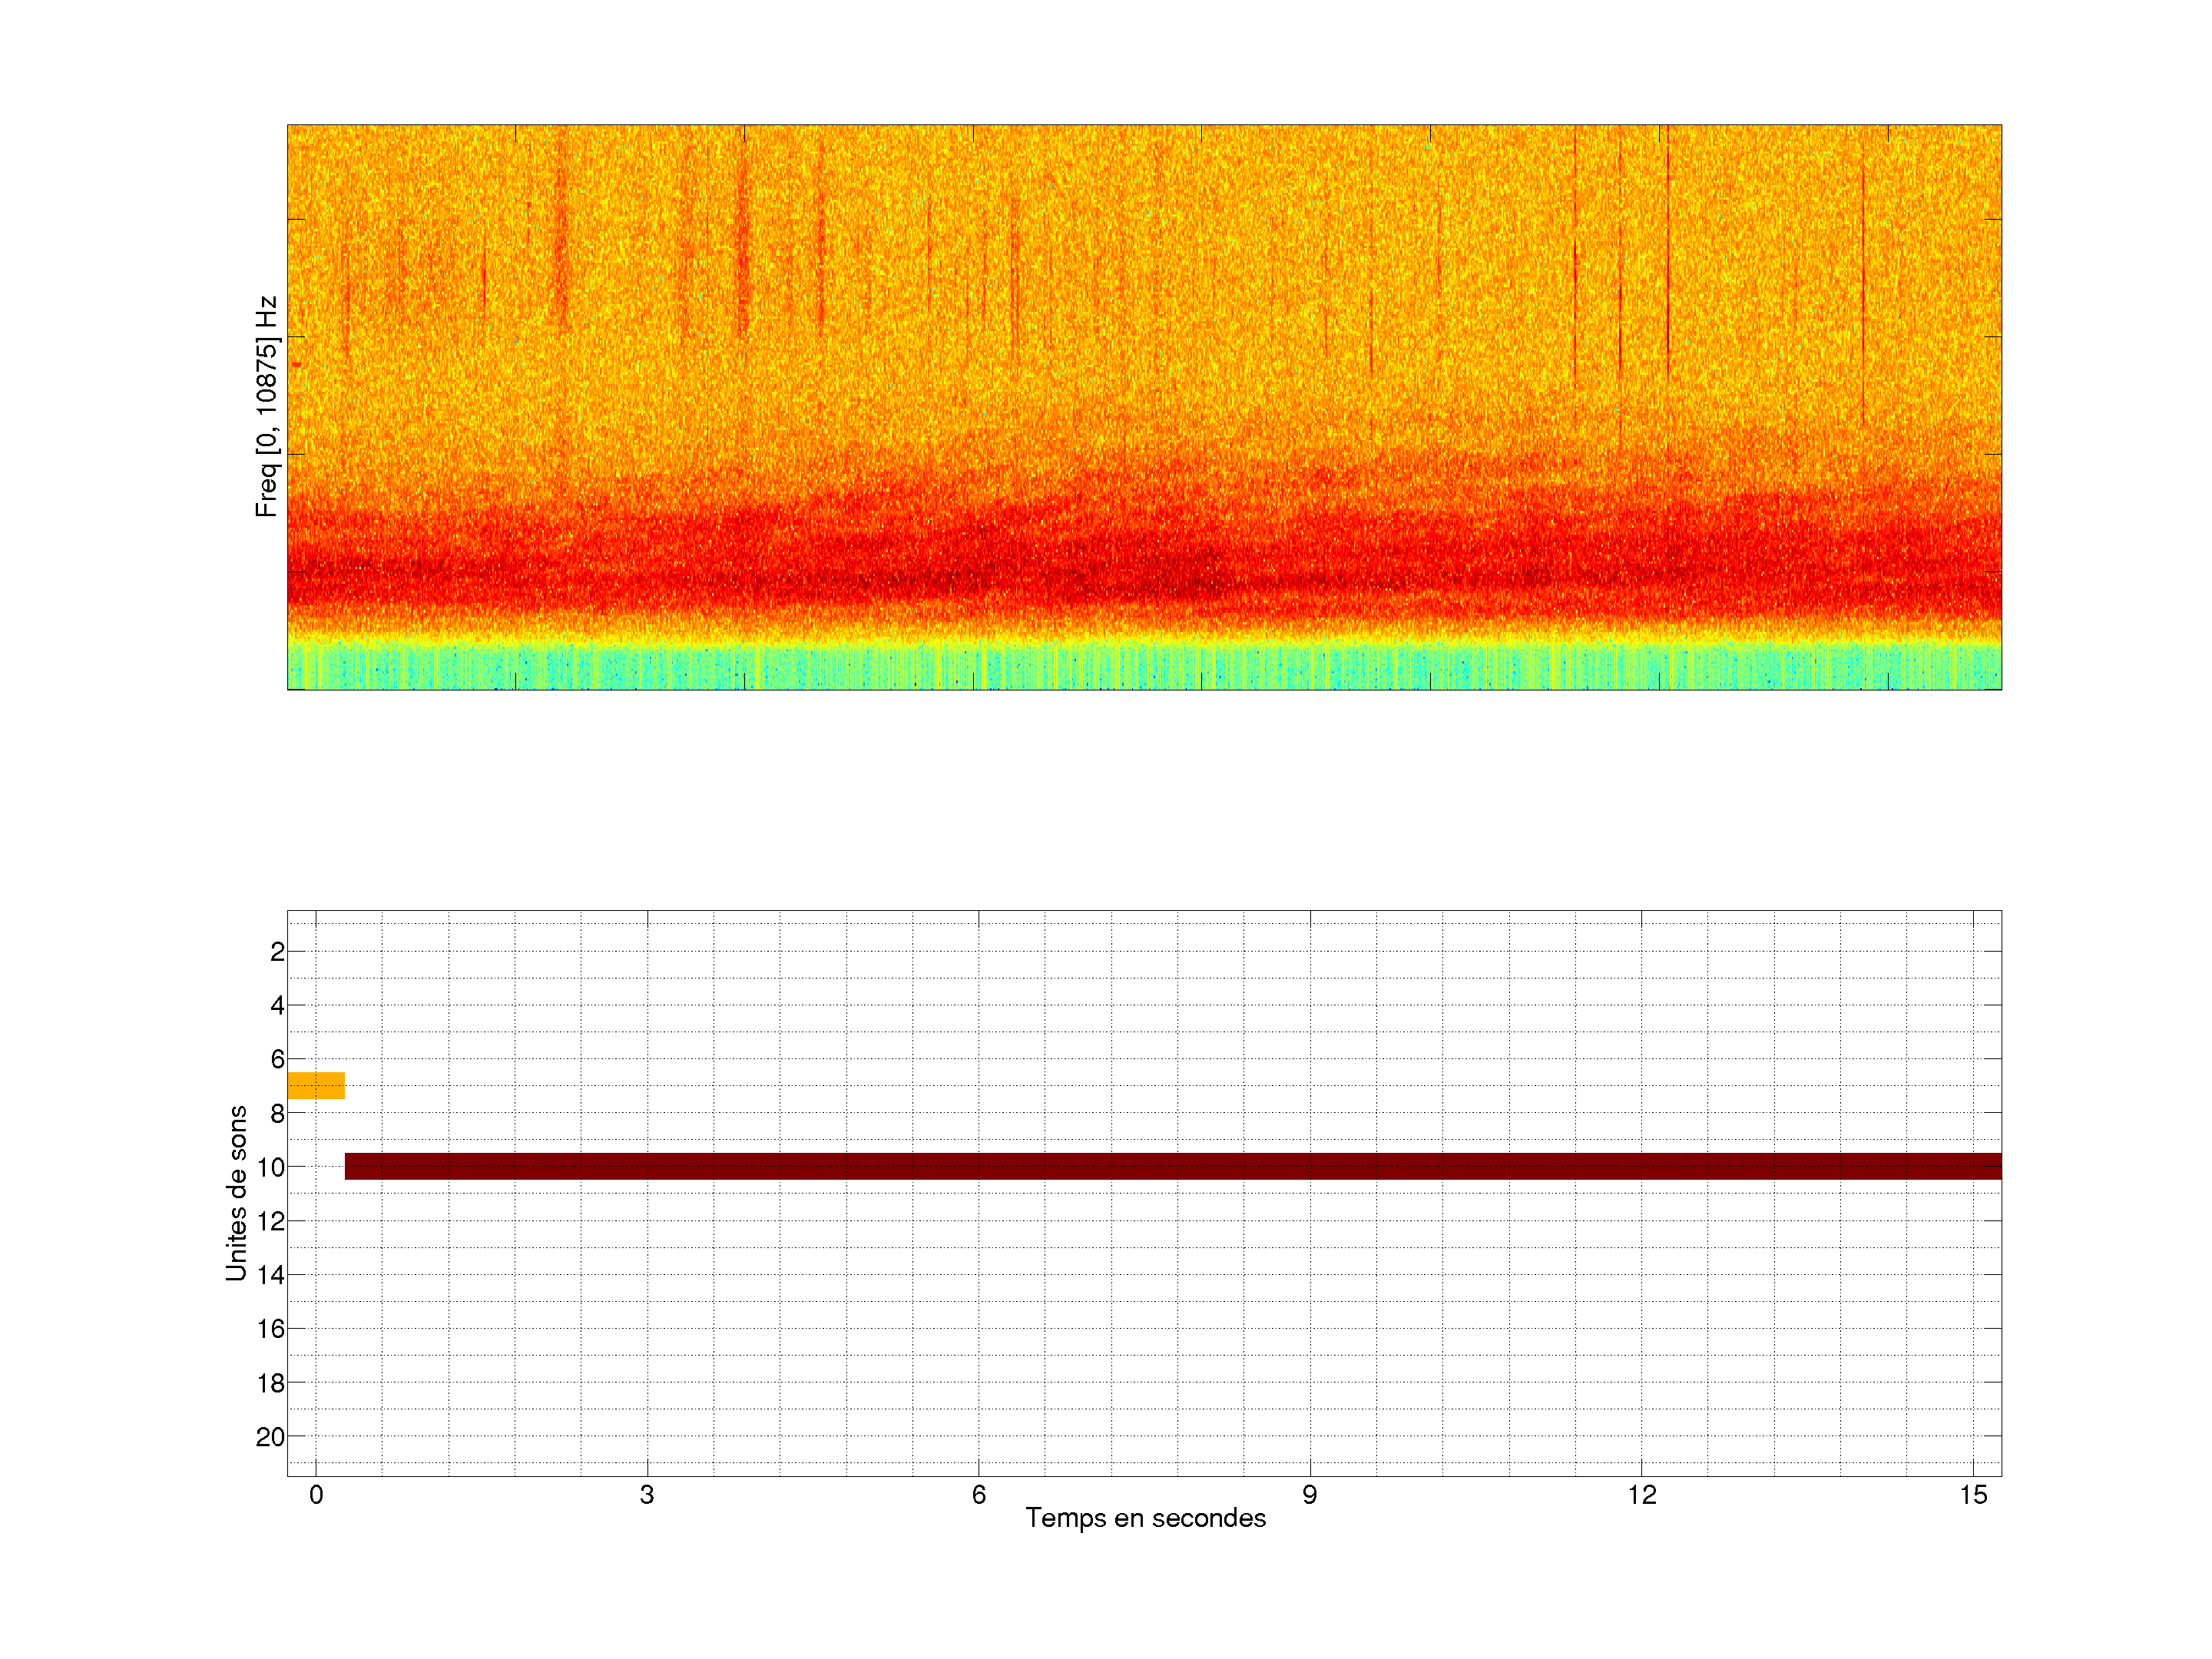Click the x-axis tick label 0
The height and width of the screenshot is (1659, 2212).
316,1495
